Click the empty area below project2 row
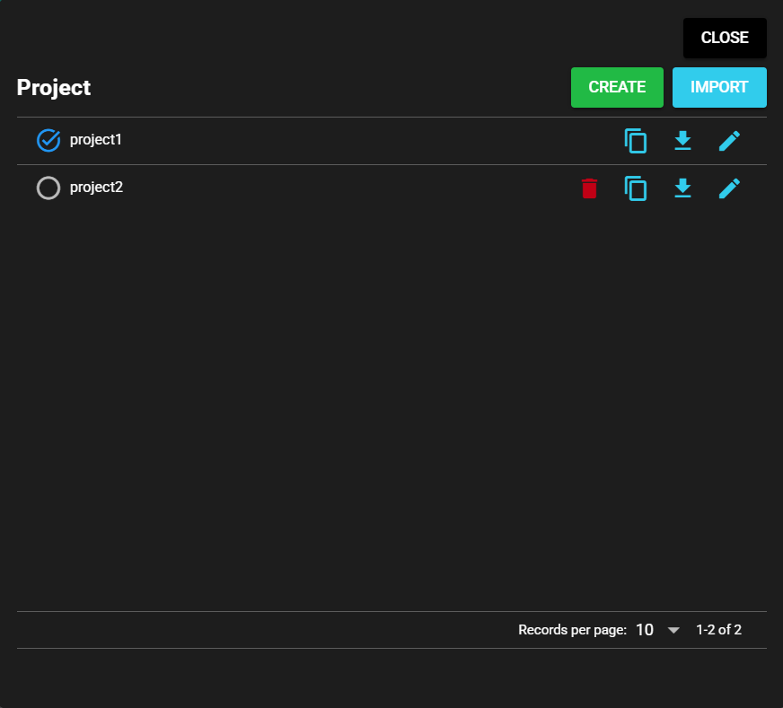Viewport: 783px width, 708px height. coord(391,404)
